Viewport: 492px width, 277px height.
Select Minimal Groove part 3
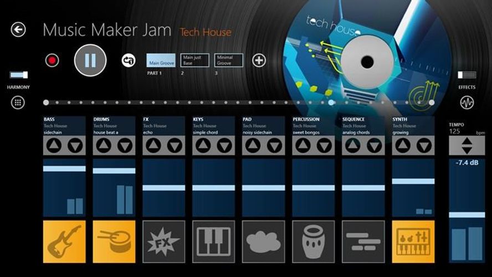229,60
